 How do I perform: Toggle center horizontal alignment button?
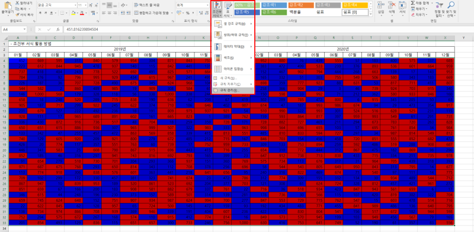click(x=110, y=12)
